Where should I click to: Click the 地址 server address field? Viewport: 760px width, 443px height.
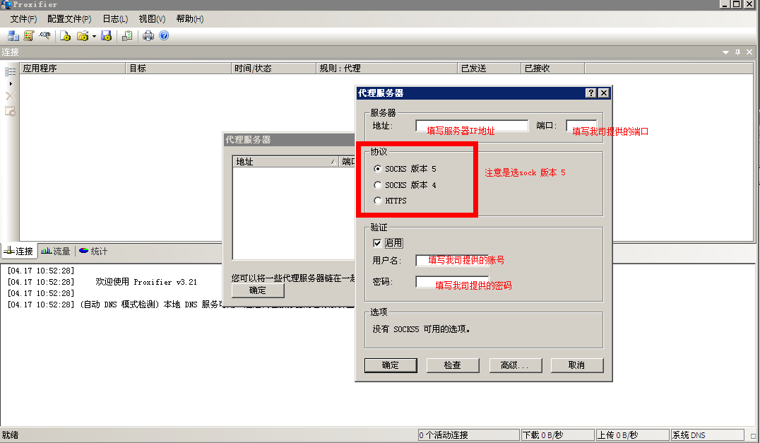471,126
